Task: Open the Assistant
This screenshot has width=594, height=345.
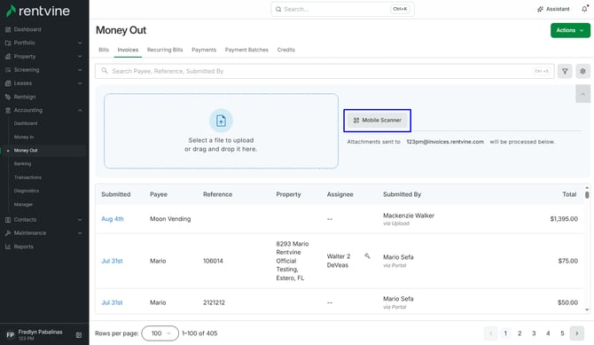Action: [553, 9]
